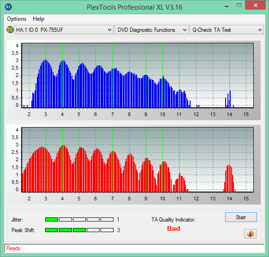The width and height of the screenshot is (269, 257).
Task: Click the orange info icon button
Action: point(250,234)
